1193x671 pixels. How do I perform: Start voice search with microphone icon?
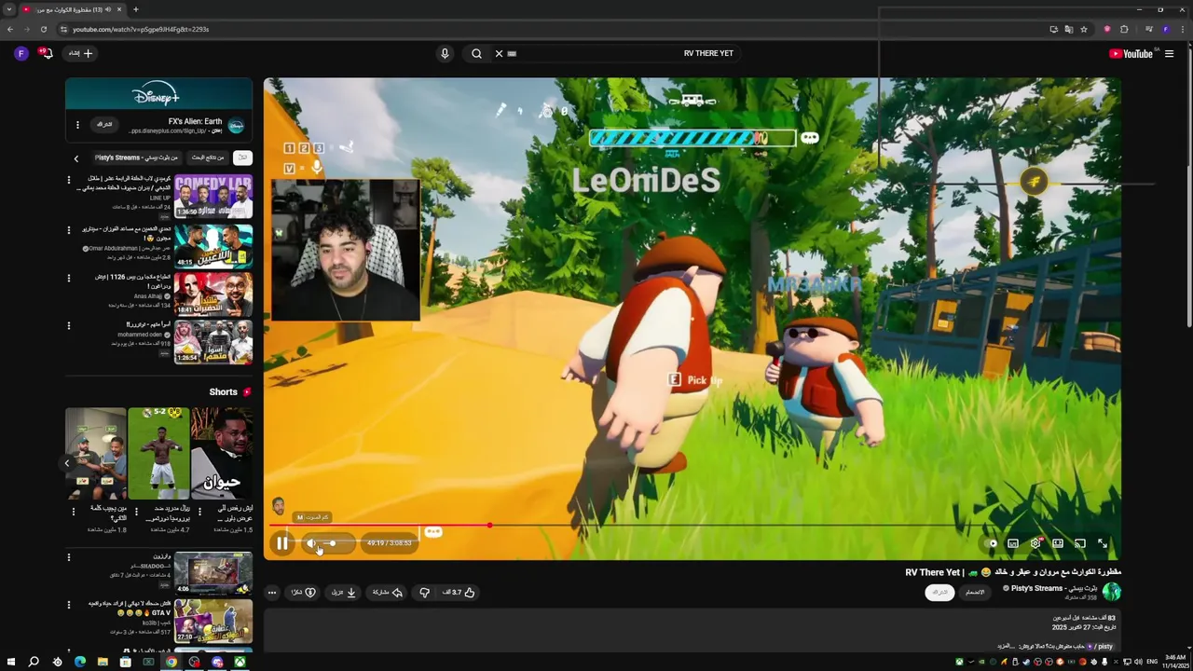click(x=445, y=53)
